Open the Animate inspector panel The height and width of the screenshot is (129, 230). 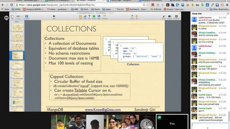170,17
